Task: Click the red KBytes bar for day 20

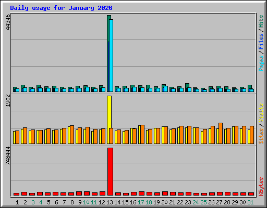Action: pyautogui.click(x=165, y=193)
